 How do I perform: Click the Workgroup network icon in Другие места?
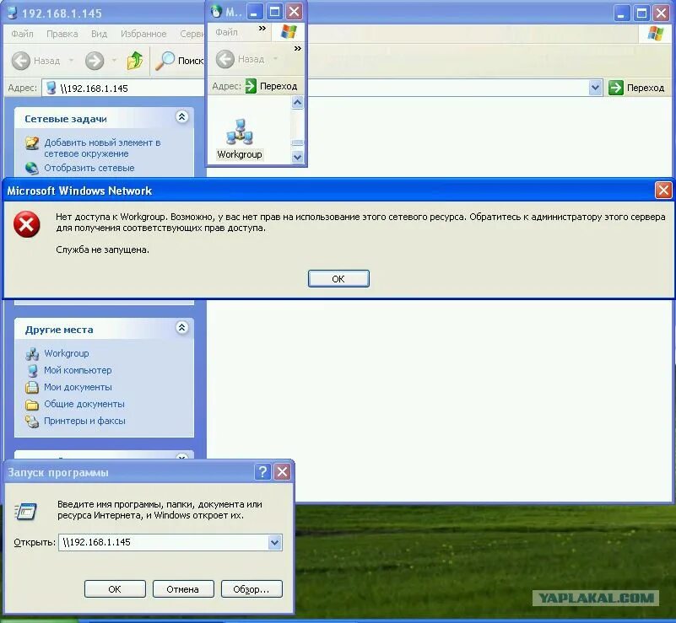click(x=32, y=354)
